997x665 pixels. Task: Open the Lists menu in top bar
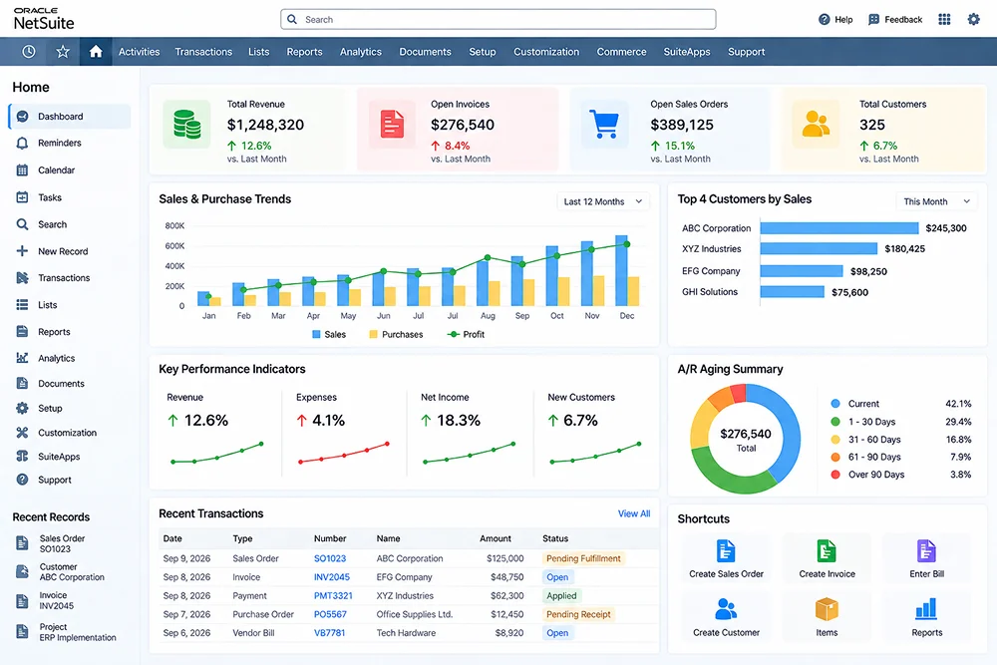259,52
